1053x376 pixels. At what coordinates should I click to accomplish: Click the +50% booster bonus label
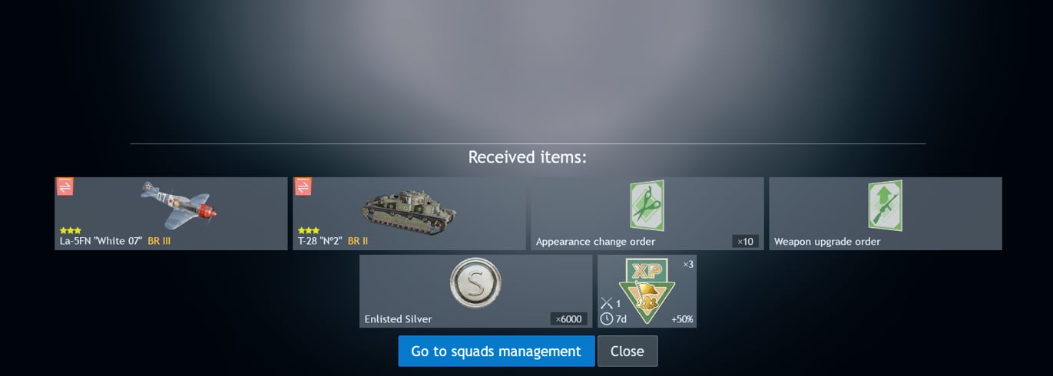point(682,319)
